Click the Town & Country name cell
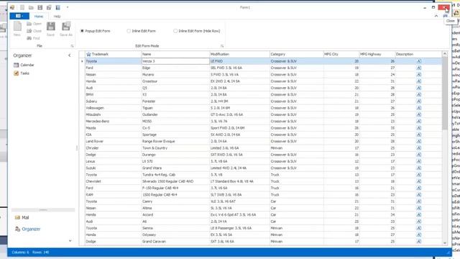This screenshot has height=259, width=460. (x=175, y=148)
